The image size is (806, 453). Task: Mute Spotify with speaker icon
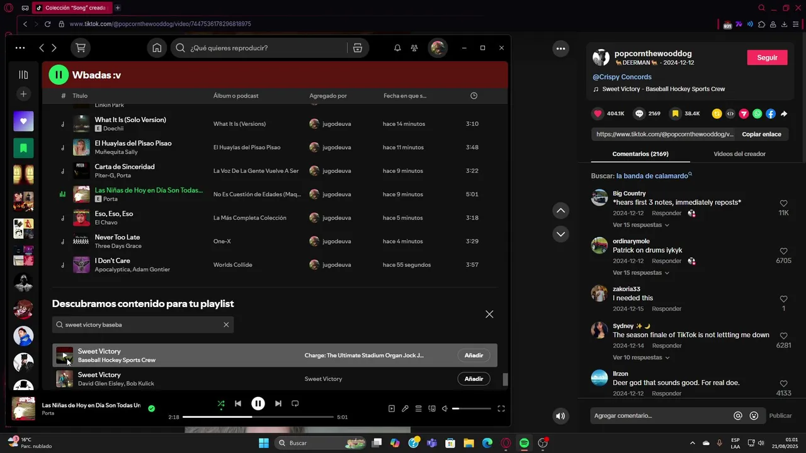tap(445, 409)
